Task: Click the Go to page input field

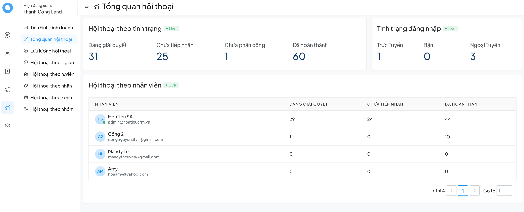Action: [504, 191]
